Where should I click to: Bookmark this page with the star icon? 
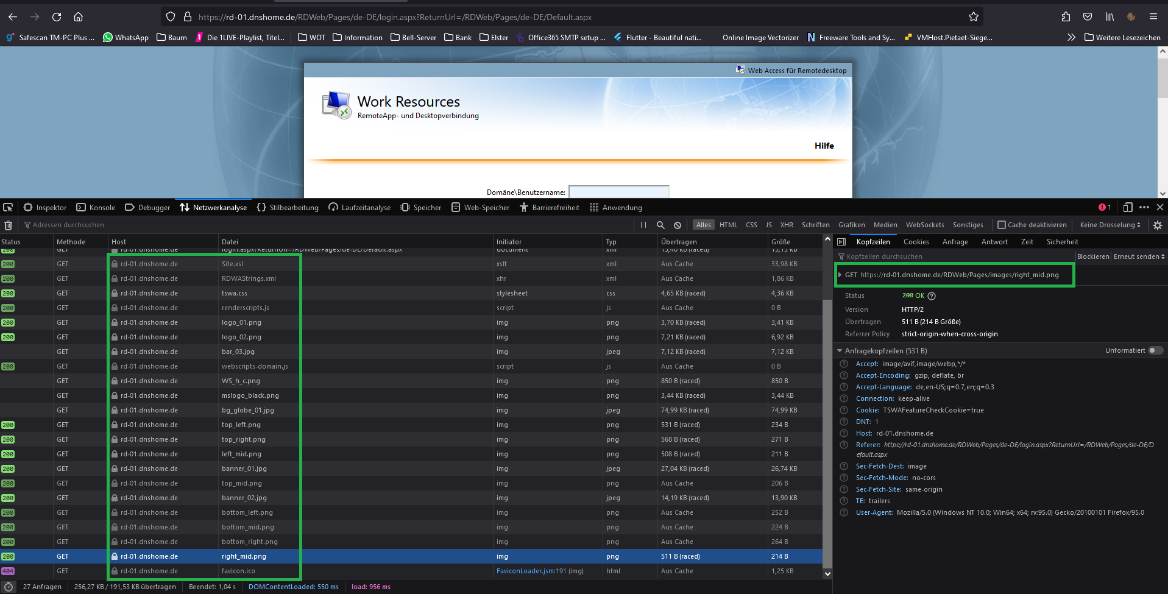point(974,17)
